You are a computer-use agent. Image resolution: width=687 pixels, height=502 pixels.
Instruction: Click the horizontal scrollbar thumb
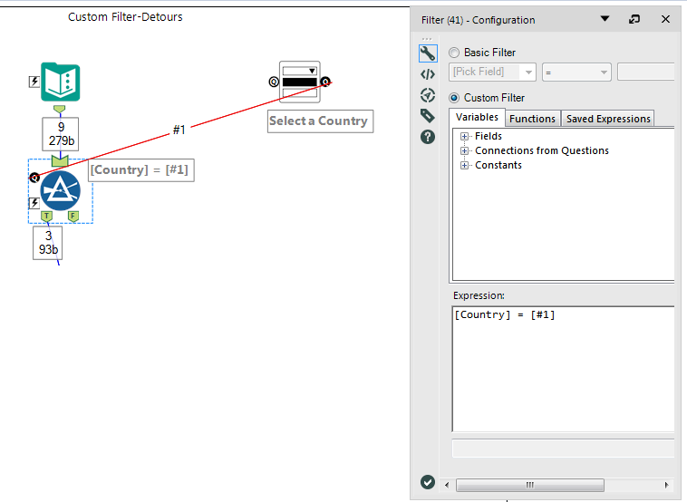(x=529, y=485)
